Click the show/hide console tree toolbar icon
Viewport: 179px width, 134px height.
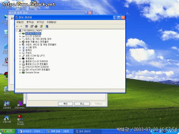[26, 26]
